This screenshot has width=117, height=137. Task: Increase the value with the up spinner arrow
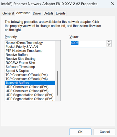point(109,42)
